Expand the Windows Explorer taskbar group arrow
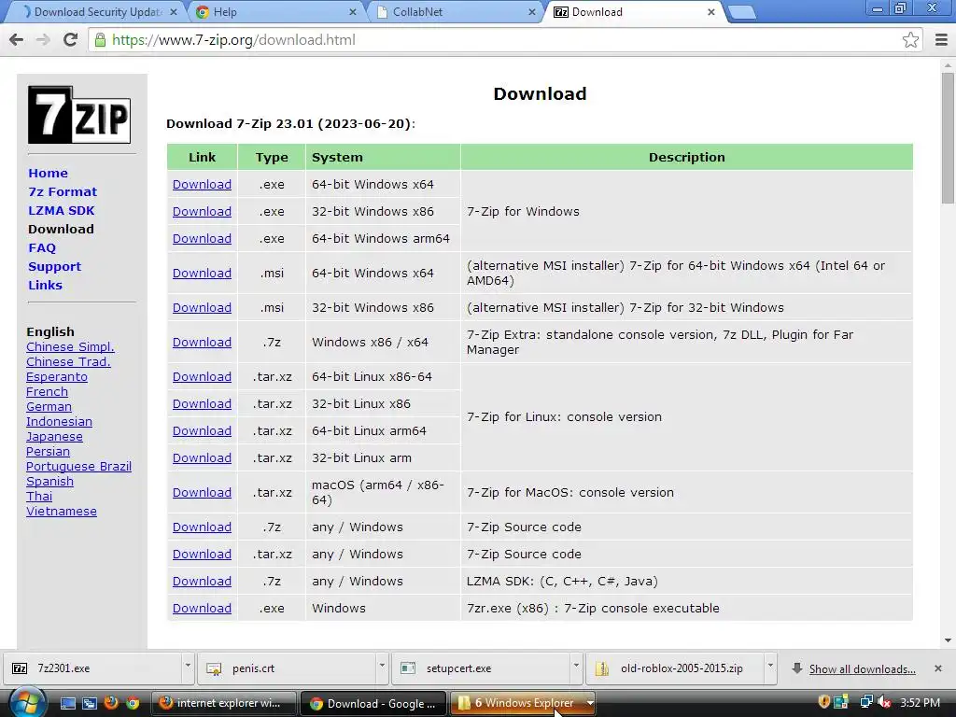 pos(590,703)
